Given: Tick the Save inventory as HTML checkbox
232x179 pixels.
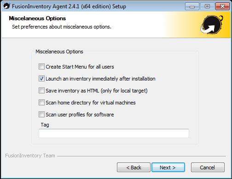Looking at the screenshot, I should click(x=41, y=91).
